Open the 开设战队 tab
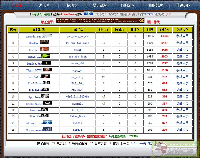This screenshot has width=200, height=158. (183, 5)
